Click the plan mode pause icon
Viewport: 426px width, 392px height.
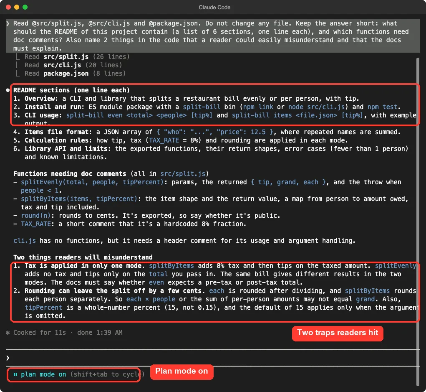pyautogui.click(x=15, y=374)
